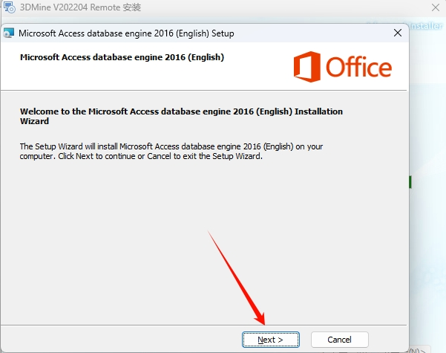Click the green bar at right edge
Image resolution: width=446 pixels, height=353 pixels.
coord(410,182)
